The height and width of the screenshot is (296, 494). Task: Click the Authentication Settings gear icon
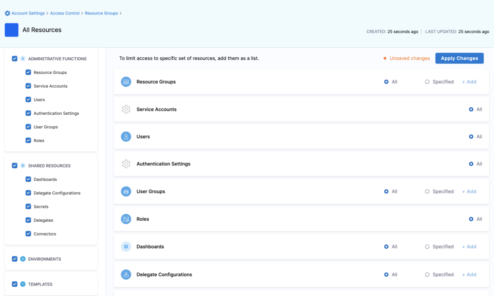[x=126, y=164]
